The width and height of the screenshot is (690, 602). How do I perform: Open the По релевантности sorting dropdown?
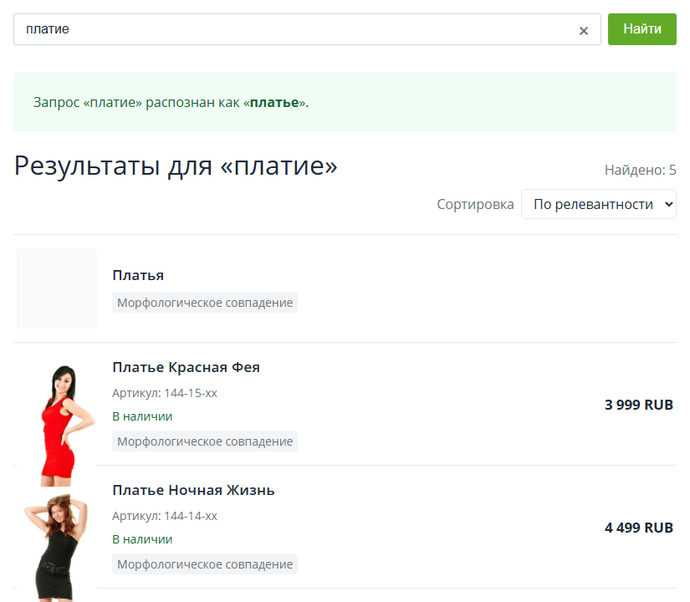tap(599, 204)
